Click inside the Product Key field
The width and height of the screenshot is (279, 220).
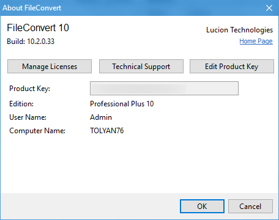(164, 89)
